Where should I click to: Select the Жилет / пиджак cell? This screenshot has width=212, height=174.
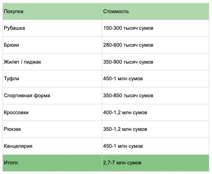click(x=52, y=62)
